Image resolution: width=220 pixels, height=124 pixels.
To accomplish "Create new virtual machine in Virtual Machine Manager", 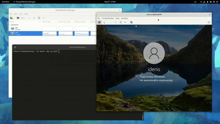I will pyautogui.click(x=11, y=18).
